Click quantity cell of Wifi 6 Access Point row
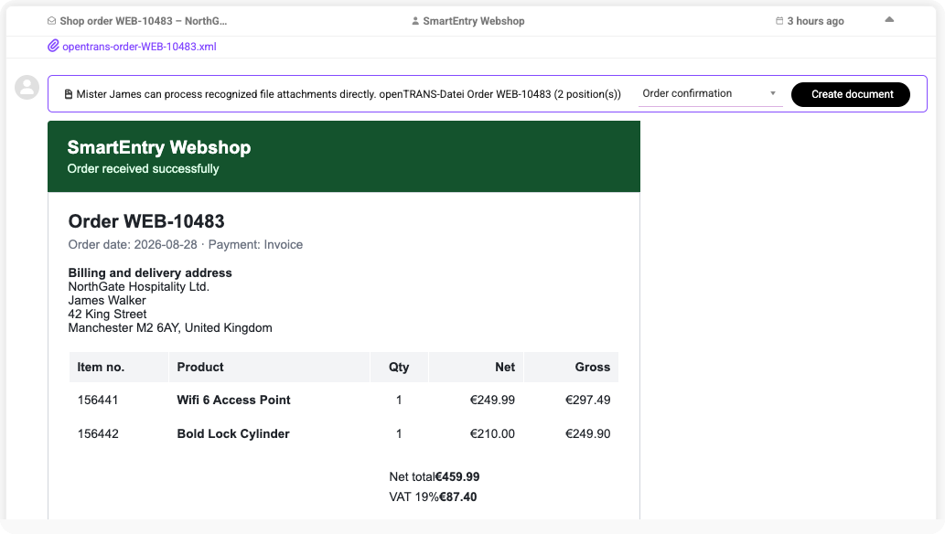This screenshot has width=945, height=534. coord(399,400)
